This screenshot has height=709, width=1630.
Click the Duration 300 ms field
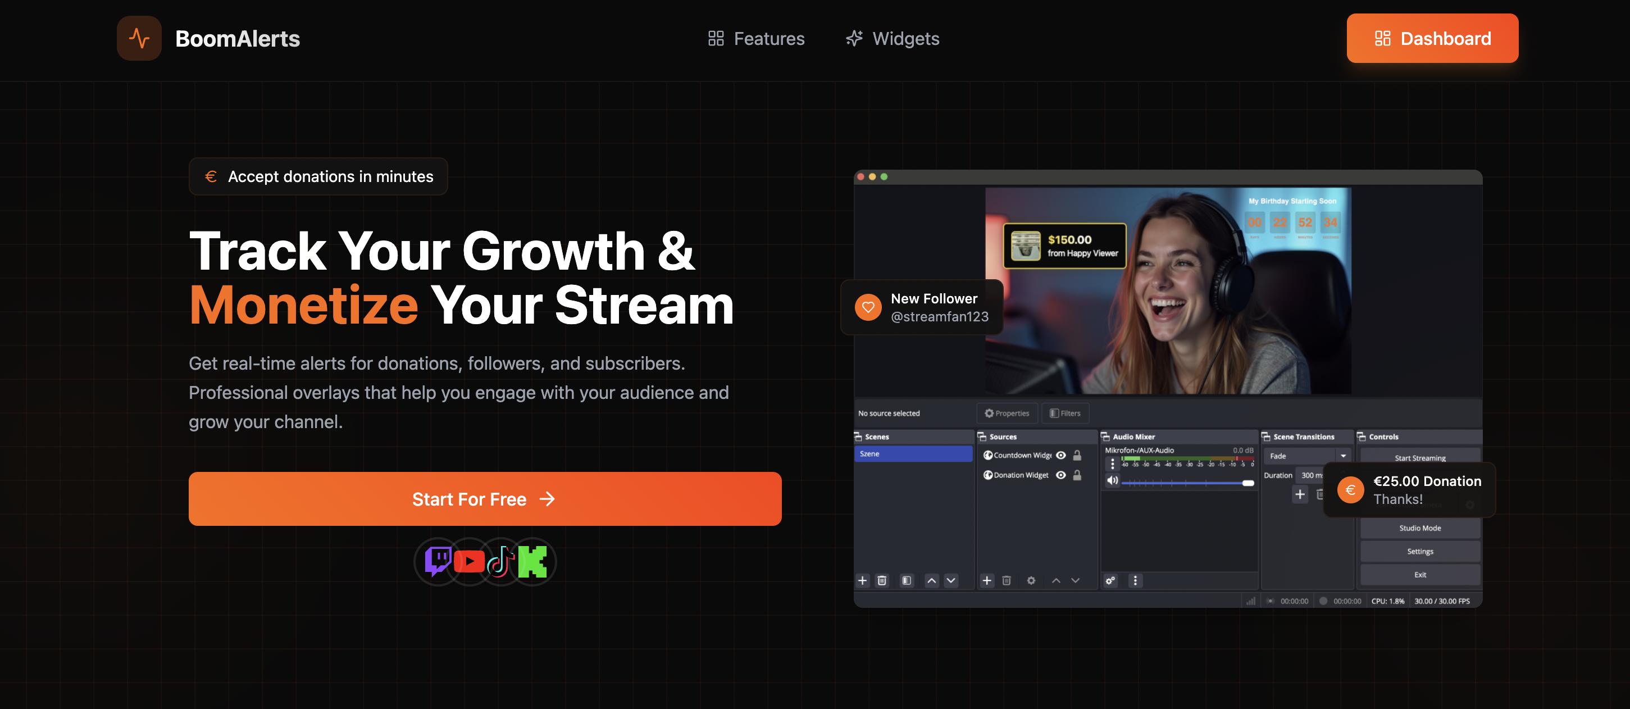[1311, 475]
